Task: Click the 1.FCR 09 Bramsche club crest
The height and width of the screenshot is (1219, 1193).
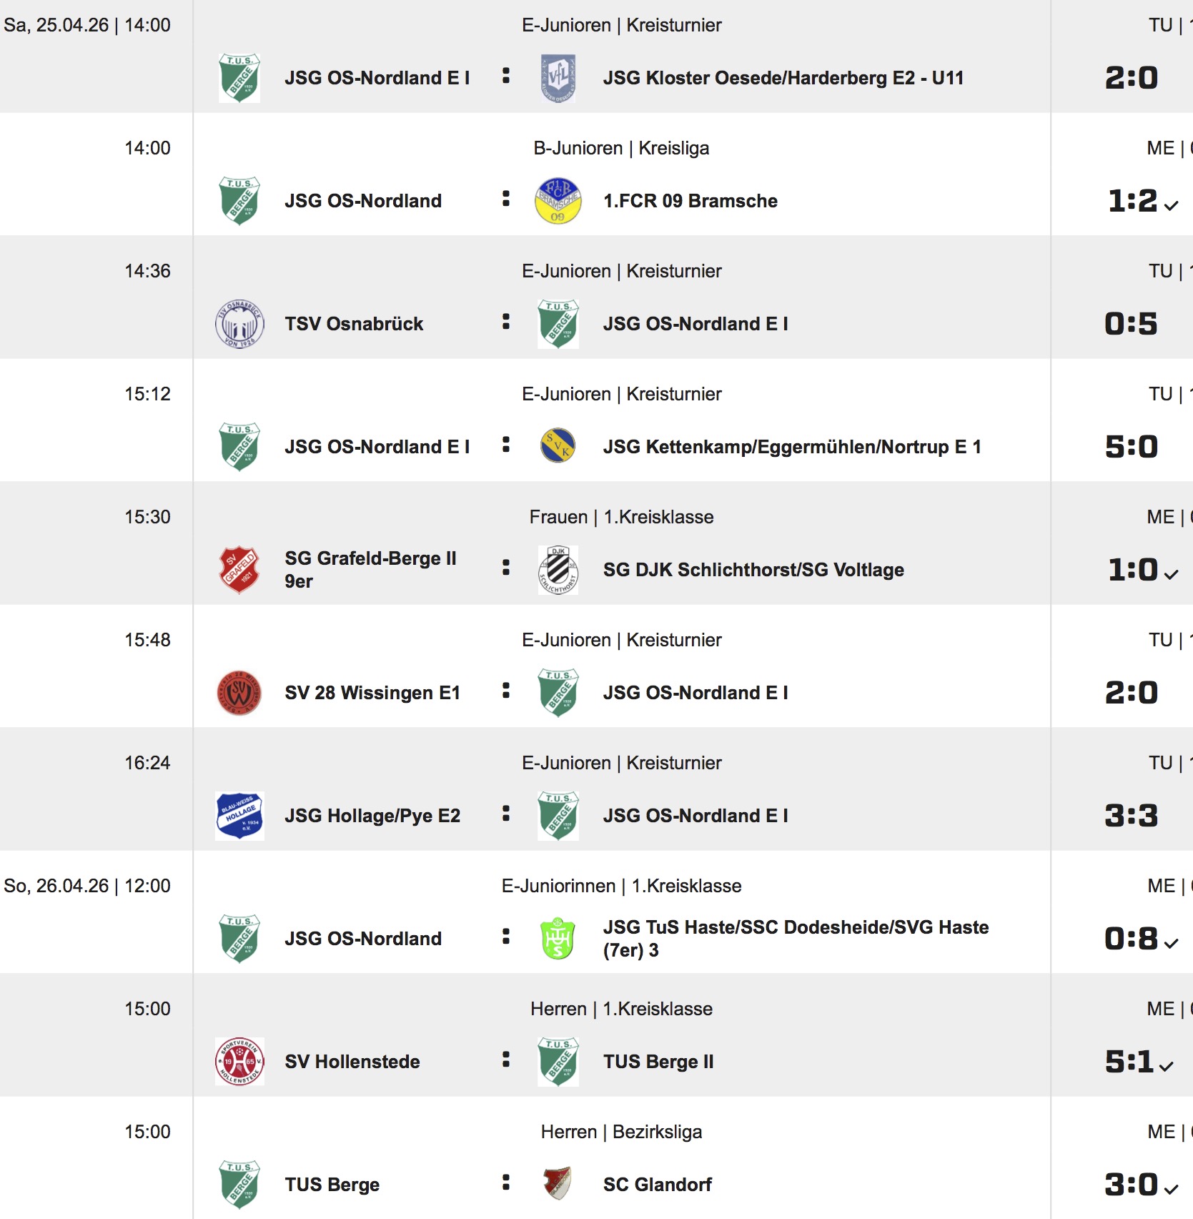Action: pos(558,201)
